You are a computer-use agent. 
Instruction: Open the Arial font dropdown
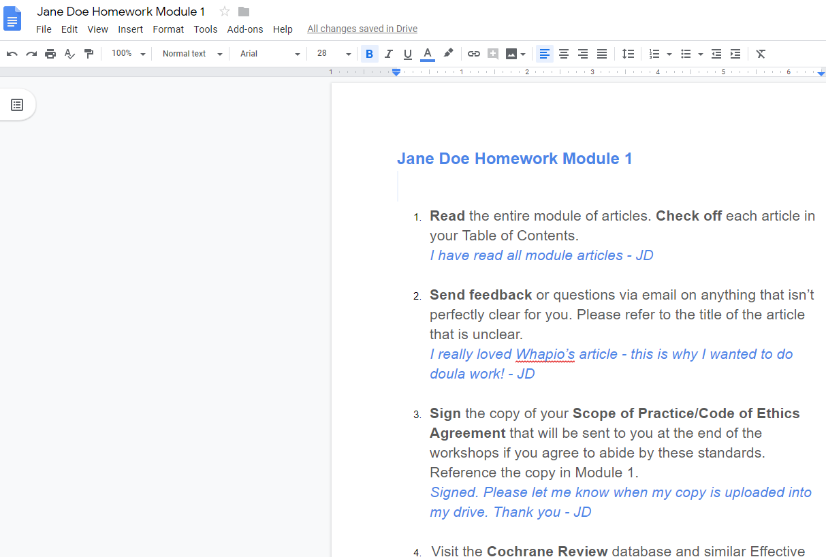(270, 54)
